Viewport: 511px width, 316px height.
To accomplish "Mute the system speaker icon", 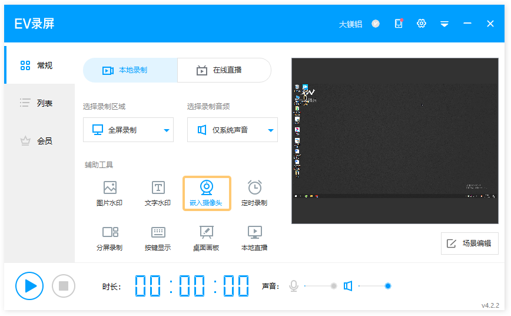I will pyautogui.click(x=348, y=286).
